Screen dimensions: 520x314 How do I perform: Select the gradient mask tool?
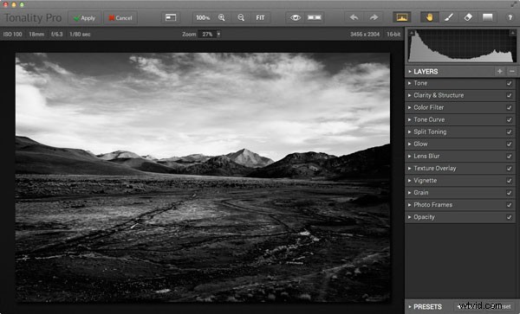[x=487, y=17]
